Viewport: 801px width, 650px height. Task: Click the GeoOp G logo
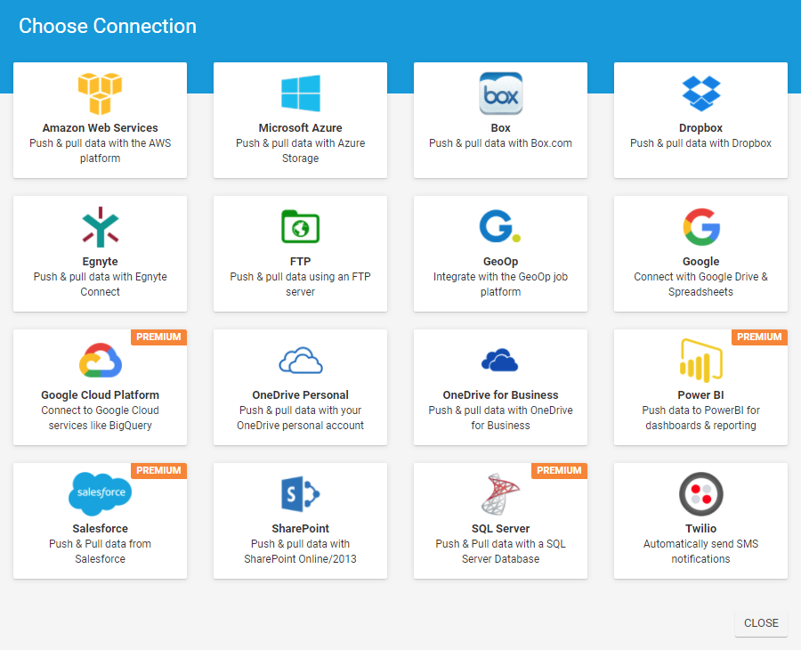coord(499,226)
